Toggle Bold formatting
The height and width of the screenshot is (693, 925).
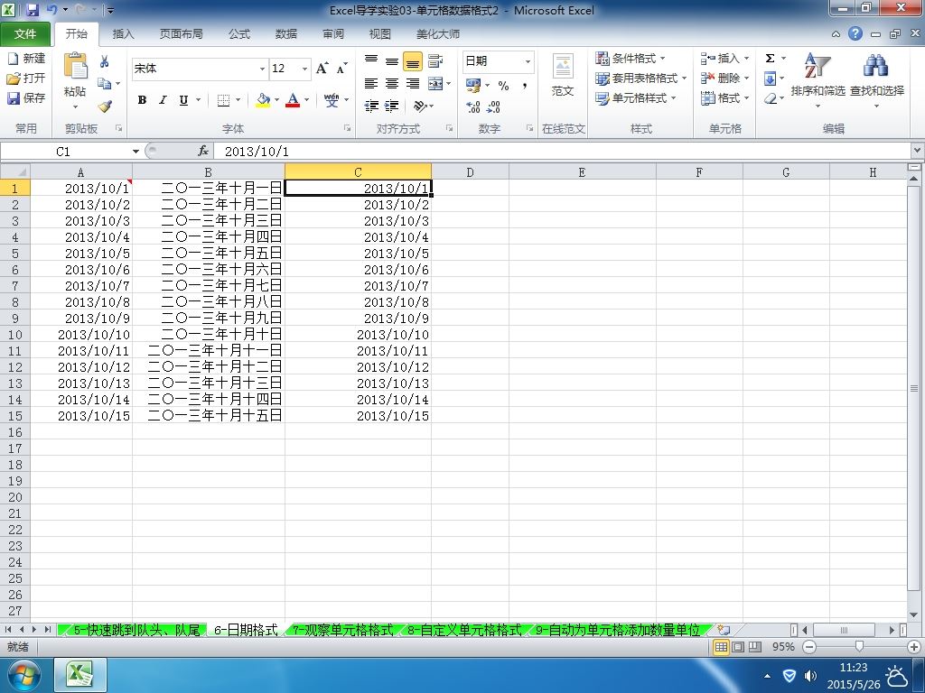click(142, 100)
